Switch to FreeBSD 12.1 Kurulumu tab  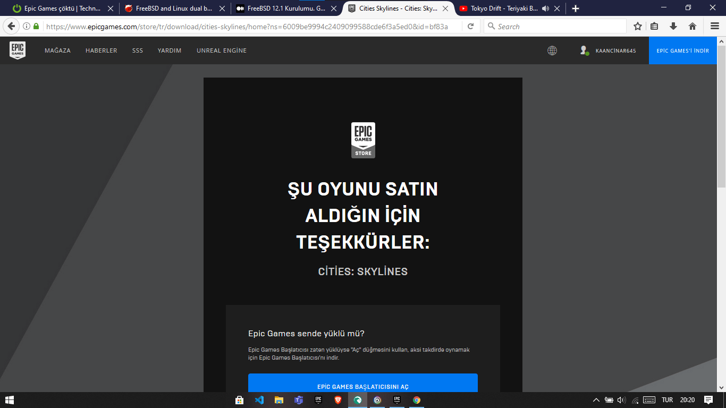[285, 8]
